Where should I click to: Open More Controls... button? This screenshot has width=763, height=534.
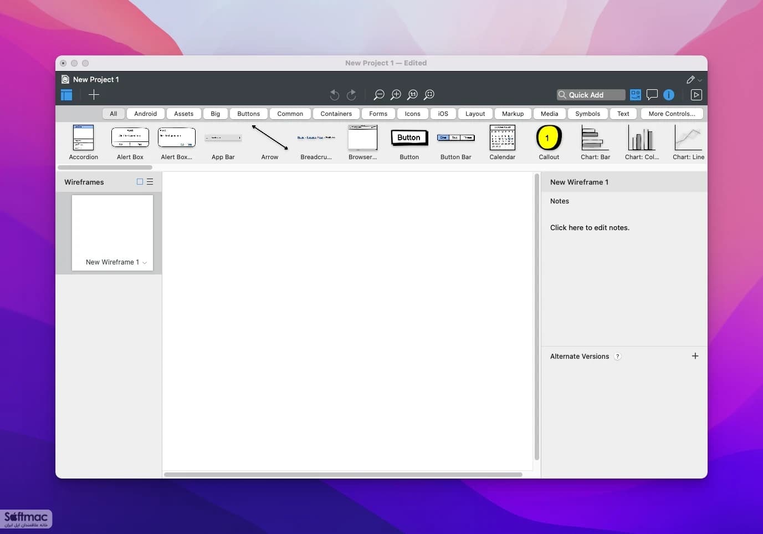[672, 114]
